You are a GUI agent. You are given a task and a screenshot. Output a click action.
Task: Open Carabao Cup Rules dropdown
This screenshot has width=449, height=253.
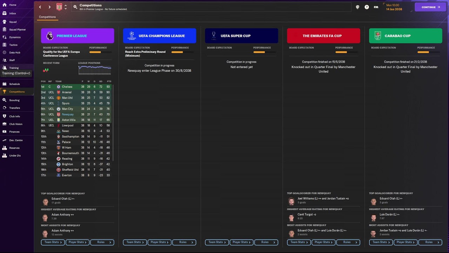pyautogui.click(x=430, y=242)
